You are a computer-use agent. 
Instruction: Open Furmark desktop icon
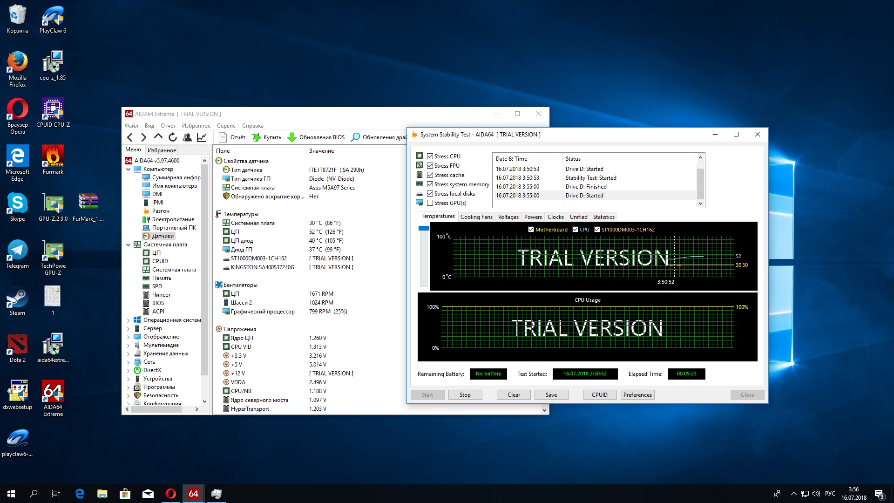point(53,160)
